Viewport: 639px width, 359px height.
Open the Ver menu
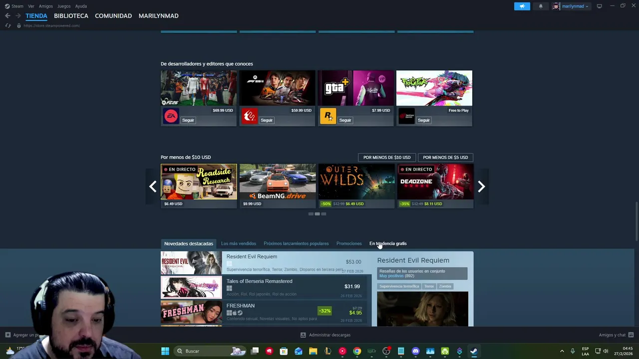pyautogui.click(x=31, y=6)
